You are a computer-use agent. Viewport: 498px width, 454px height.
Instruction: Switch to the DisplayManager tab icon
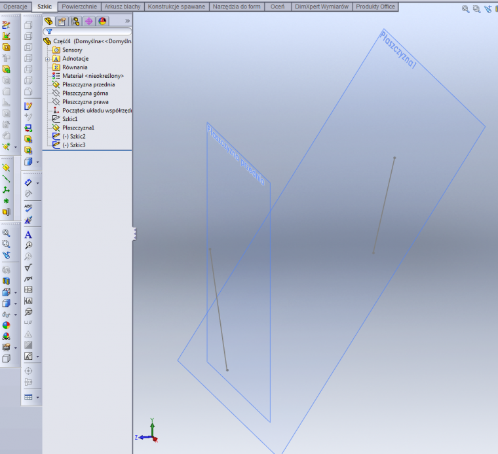[102, 21]
